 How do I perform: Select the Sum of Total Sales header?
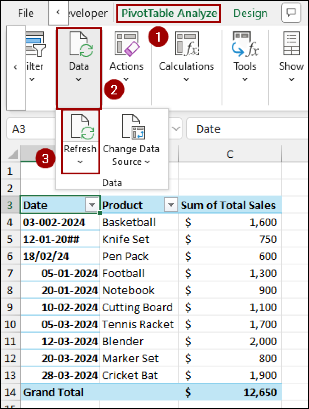click(x=230, y=205)
